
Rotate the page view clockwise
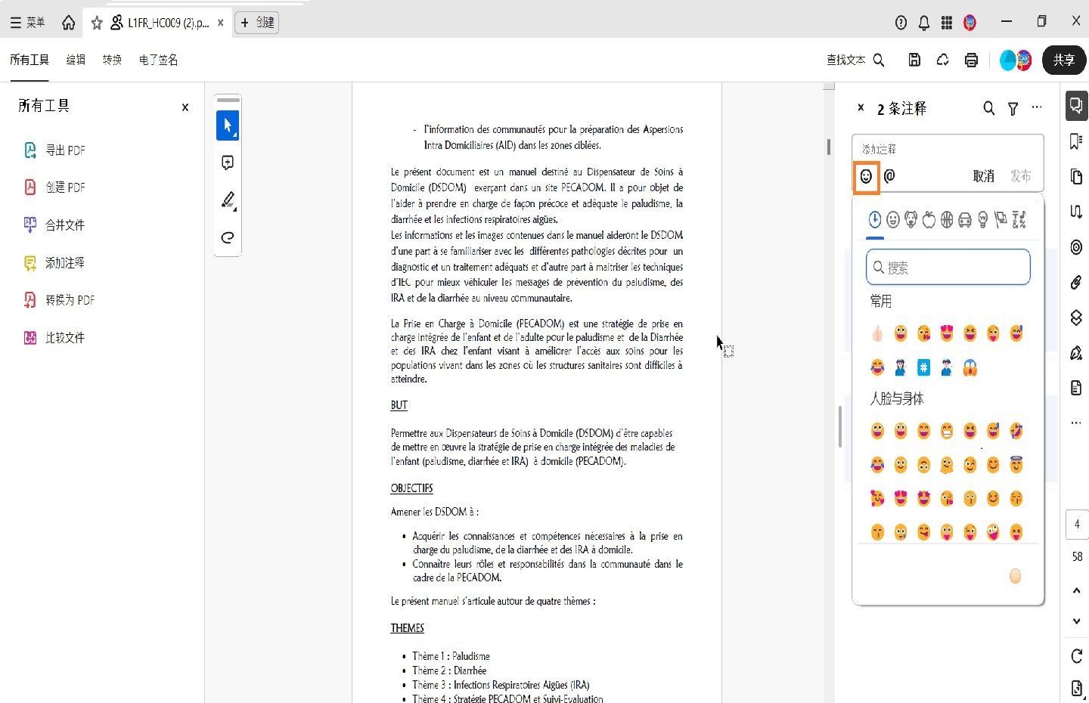tap(1077, 656)
